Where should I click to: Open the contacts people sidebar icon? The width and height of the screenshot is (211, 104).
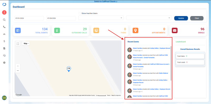[4, 34]
